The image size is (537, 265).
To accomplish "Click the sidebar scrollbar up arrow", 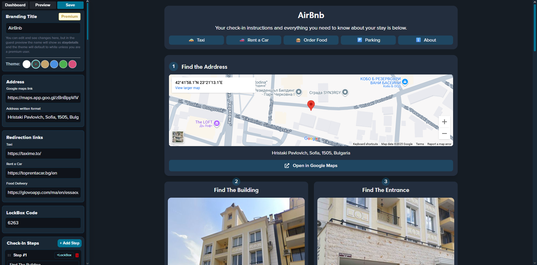I will (x=87, y=1).
